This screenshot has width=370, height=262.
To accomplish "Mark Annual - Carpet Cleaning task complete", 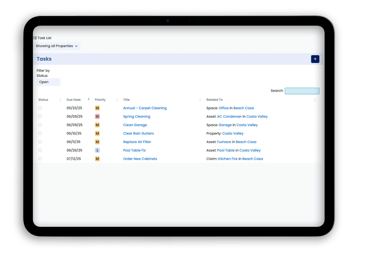I will pyautogui.click(x=40, y=108).
